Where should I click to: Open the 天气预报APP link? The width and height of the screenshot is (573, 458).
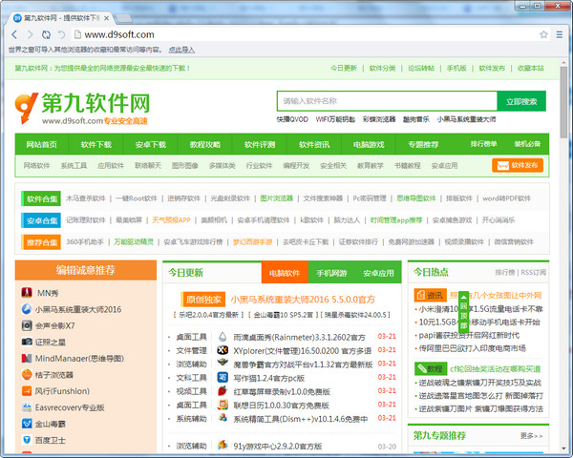point(171,219)
